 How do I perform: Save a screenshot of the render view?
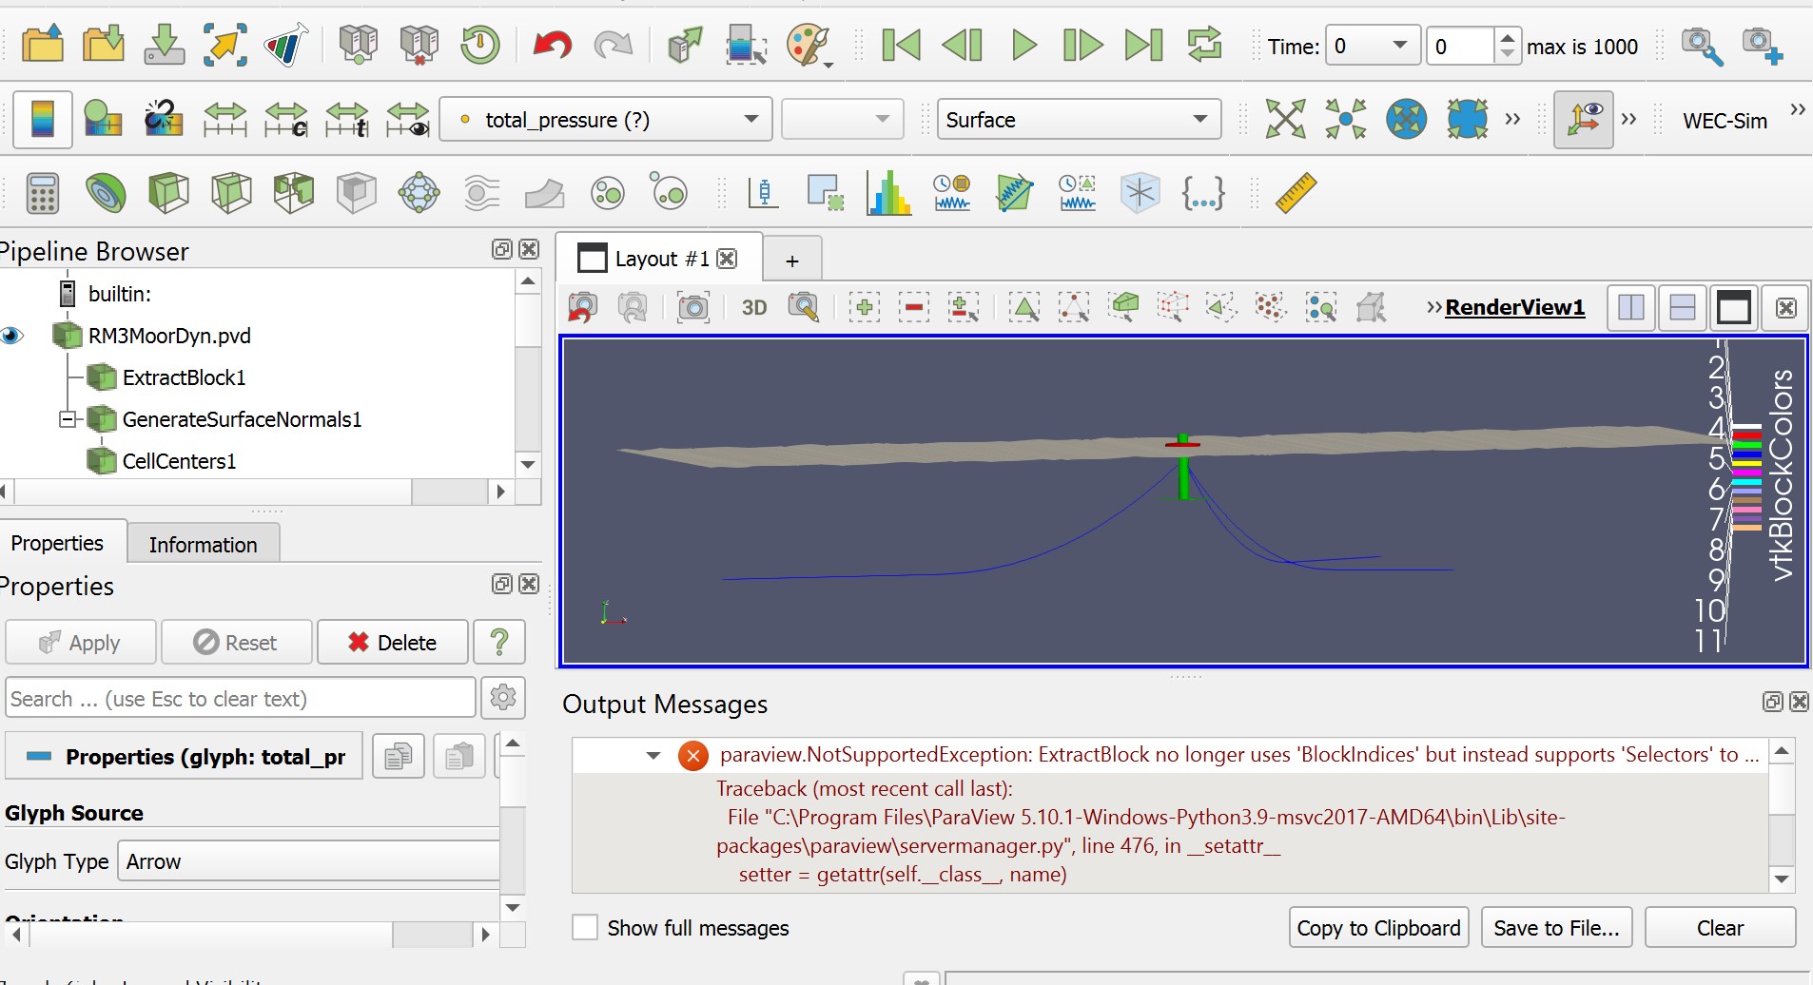pyautogui.click(x=692, y=307)
